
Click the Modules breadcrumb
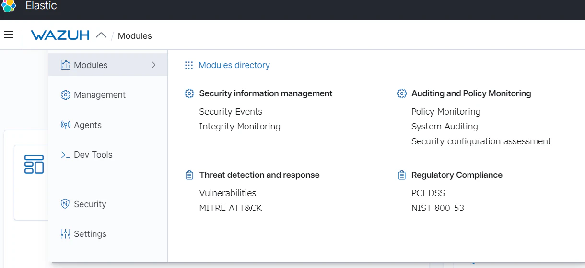[135, 36]
